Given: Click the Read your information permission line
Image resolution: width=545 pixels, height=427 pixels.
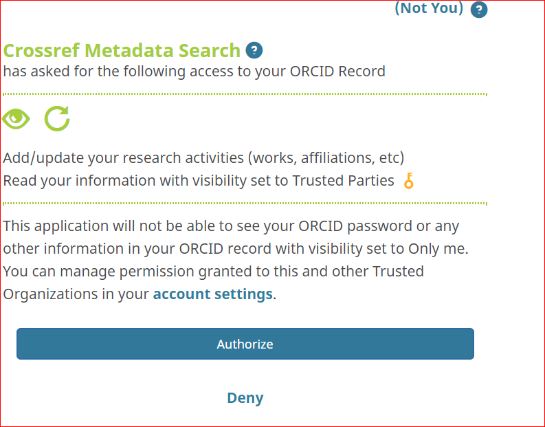Looking at the screenshot, I should click(x=199, y=181).
